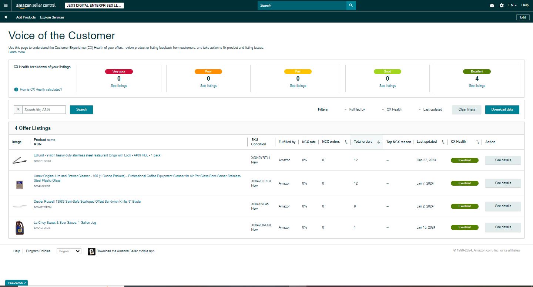Open Dexter Russell Sandwich Knife product link
The height and width of the screenshot is (287, 533).
[87, 202]
